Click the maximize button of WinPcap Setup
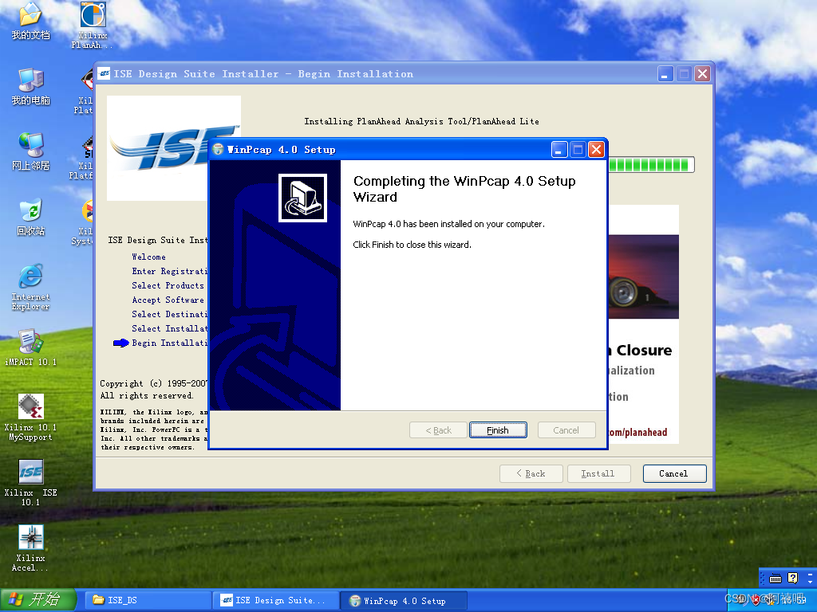817x612 pixels. (578, 150)
